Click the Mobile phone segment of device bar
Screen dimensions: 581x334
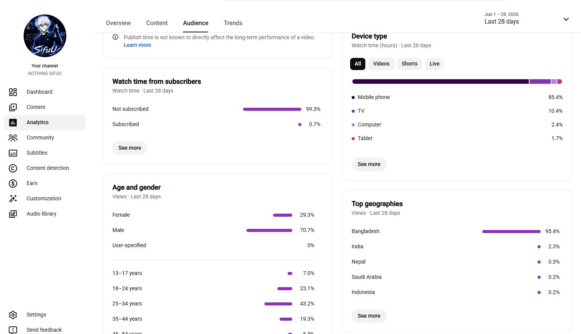(440, 82)
